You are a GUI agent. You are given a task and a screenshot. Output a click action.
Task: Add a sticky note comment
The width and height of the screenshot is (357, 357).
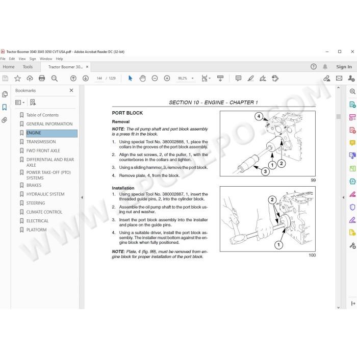[x=238, y=79]
